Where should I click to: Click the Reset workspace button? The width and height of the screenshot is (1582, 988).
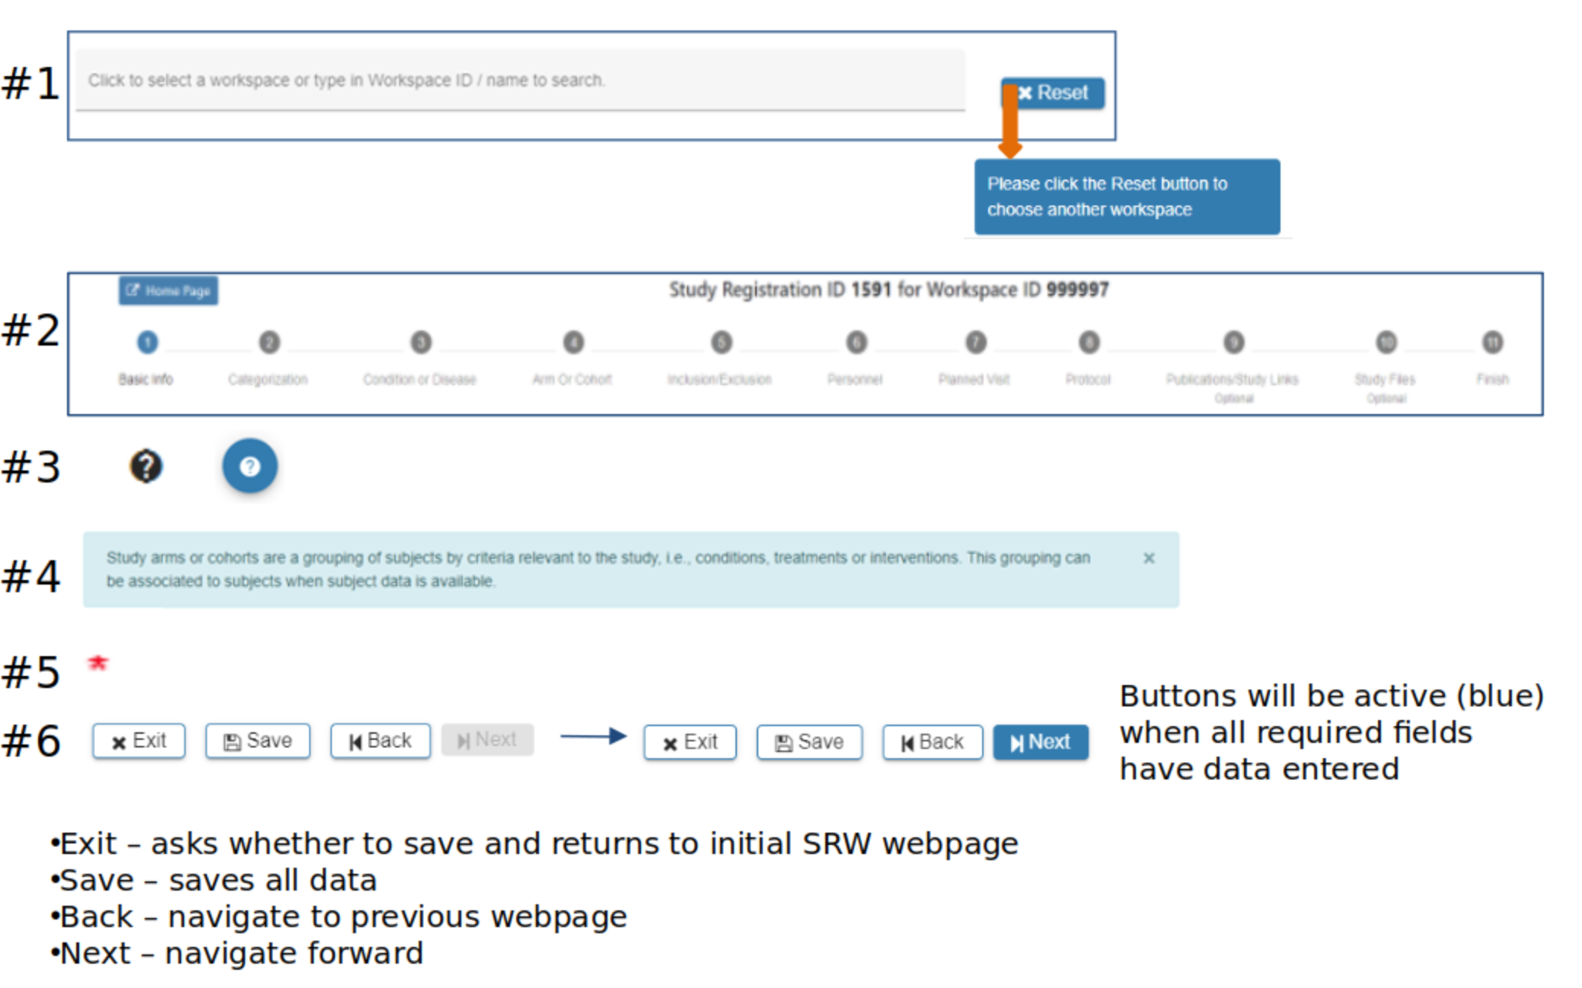click(1053, 93)
